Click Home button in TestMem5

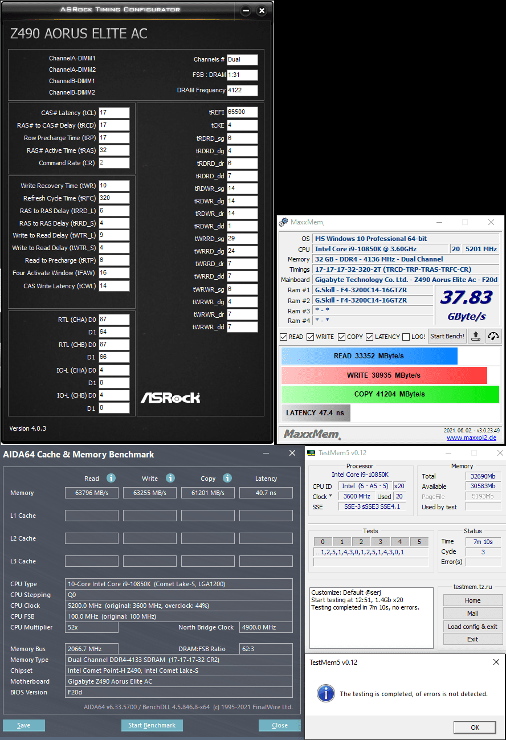click(x=473, y=600)
